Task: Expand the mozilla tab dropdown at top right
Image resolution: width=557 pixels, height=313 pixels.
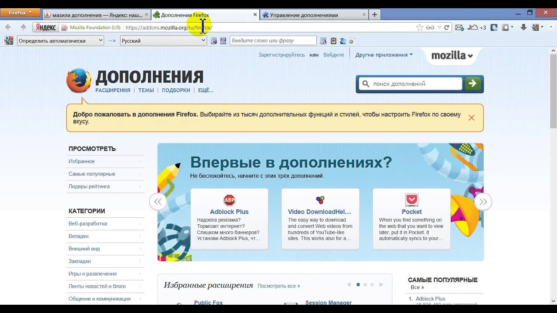Action: (x=452, y=56)
